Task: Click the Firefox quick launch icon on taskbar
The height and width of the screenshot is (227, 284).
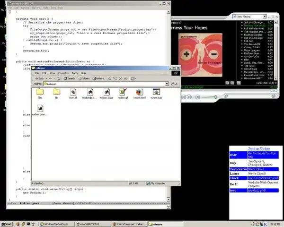Action: coord(18,224)
